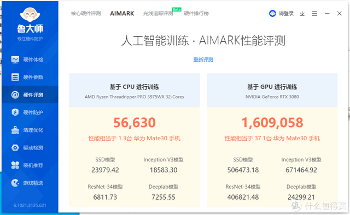Screen dimensions: 350x215
Task: Open the 驱动检测 hexagon icon
Action: click(15, 148)
